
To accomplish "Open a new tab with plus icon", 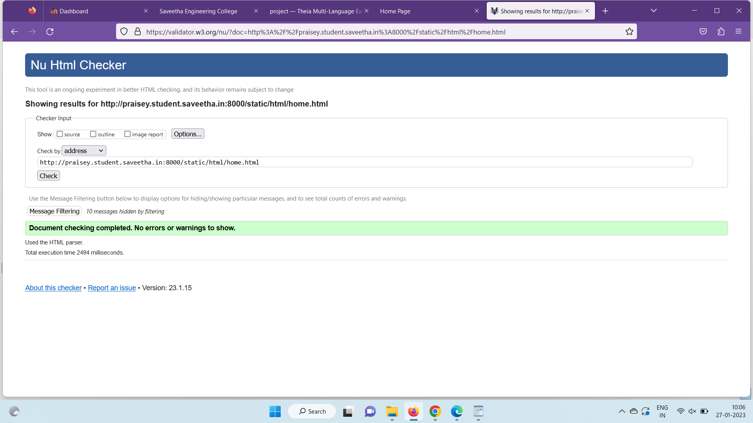I will [605, 11].
